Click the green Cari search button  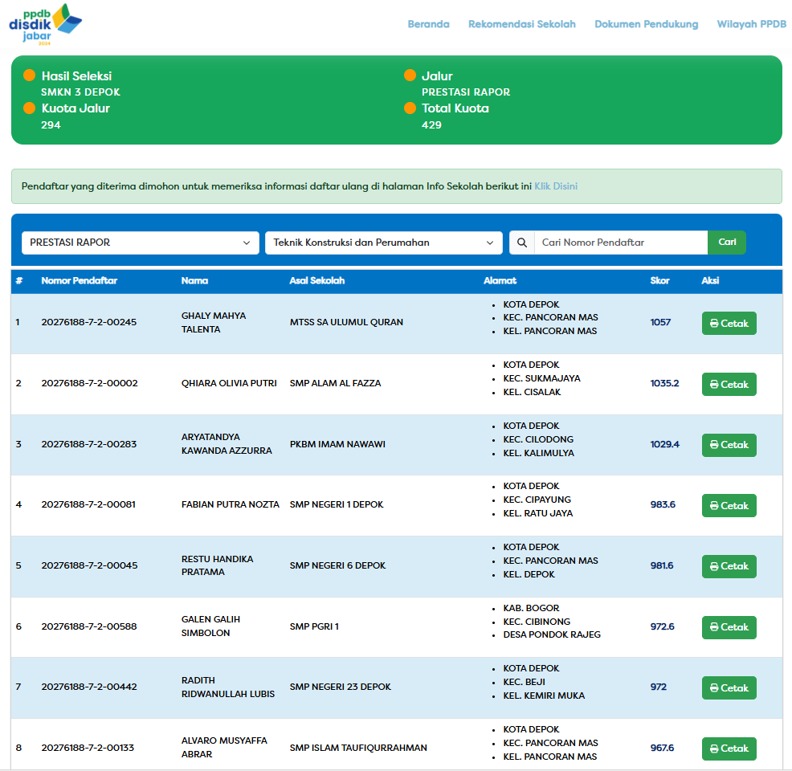[x=727, y=243]
